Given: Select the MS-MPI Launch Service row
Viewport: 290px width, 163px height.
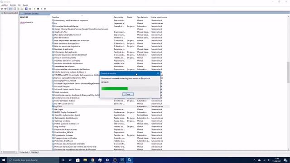Looking at the screenshot, I should (x=111, y=104).
